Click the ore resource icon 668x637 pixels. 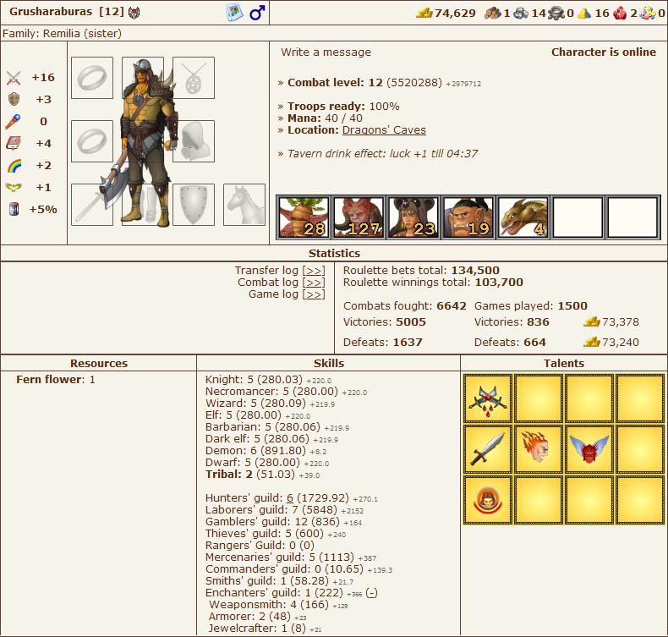(521, 14)
